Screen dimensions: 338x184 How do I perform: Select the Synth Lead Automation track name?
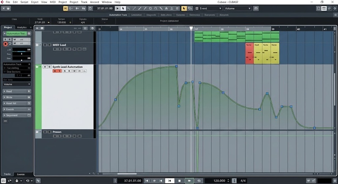pyautogui.click(x=68, y=67)
